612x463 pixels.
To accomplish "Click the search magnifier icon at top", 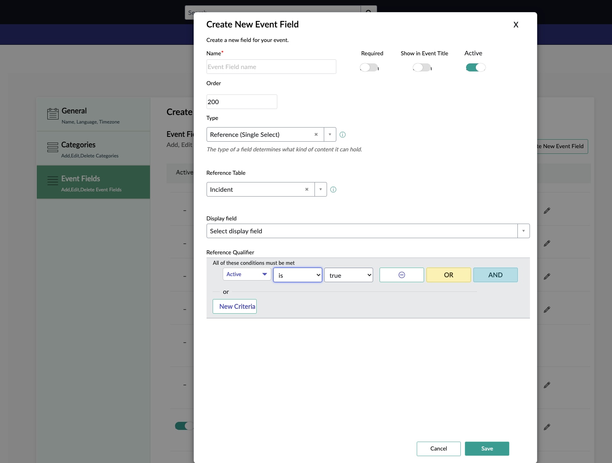I will pos(368,13).
